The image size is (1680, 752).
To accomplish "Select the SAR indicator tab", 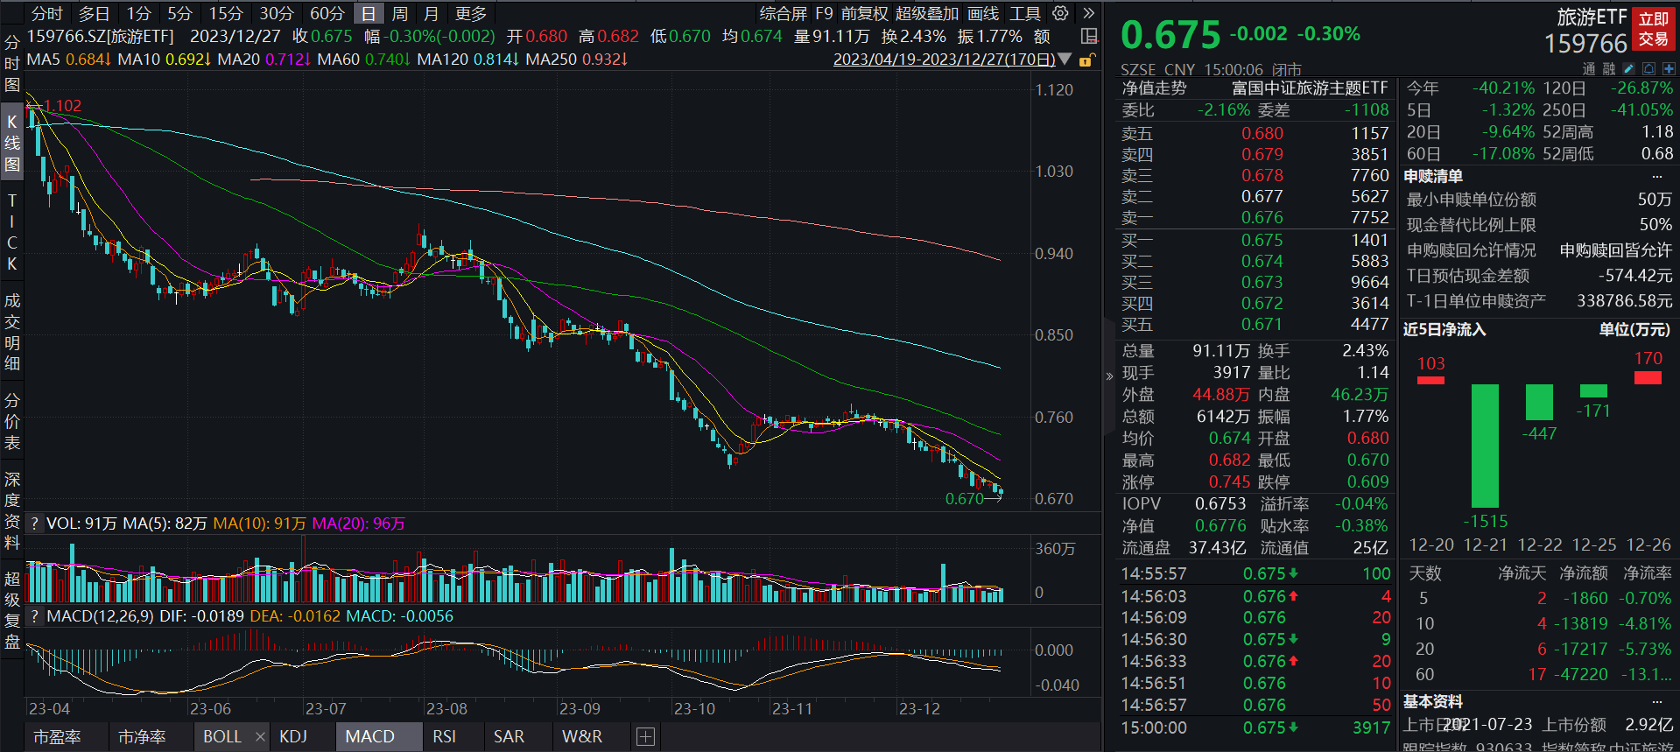I will point(509,737).
